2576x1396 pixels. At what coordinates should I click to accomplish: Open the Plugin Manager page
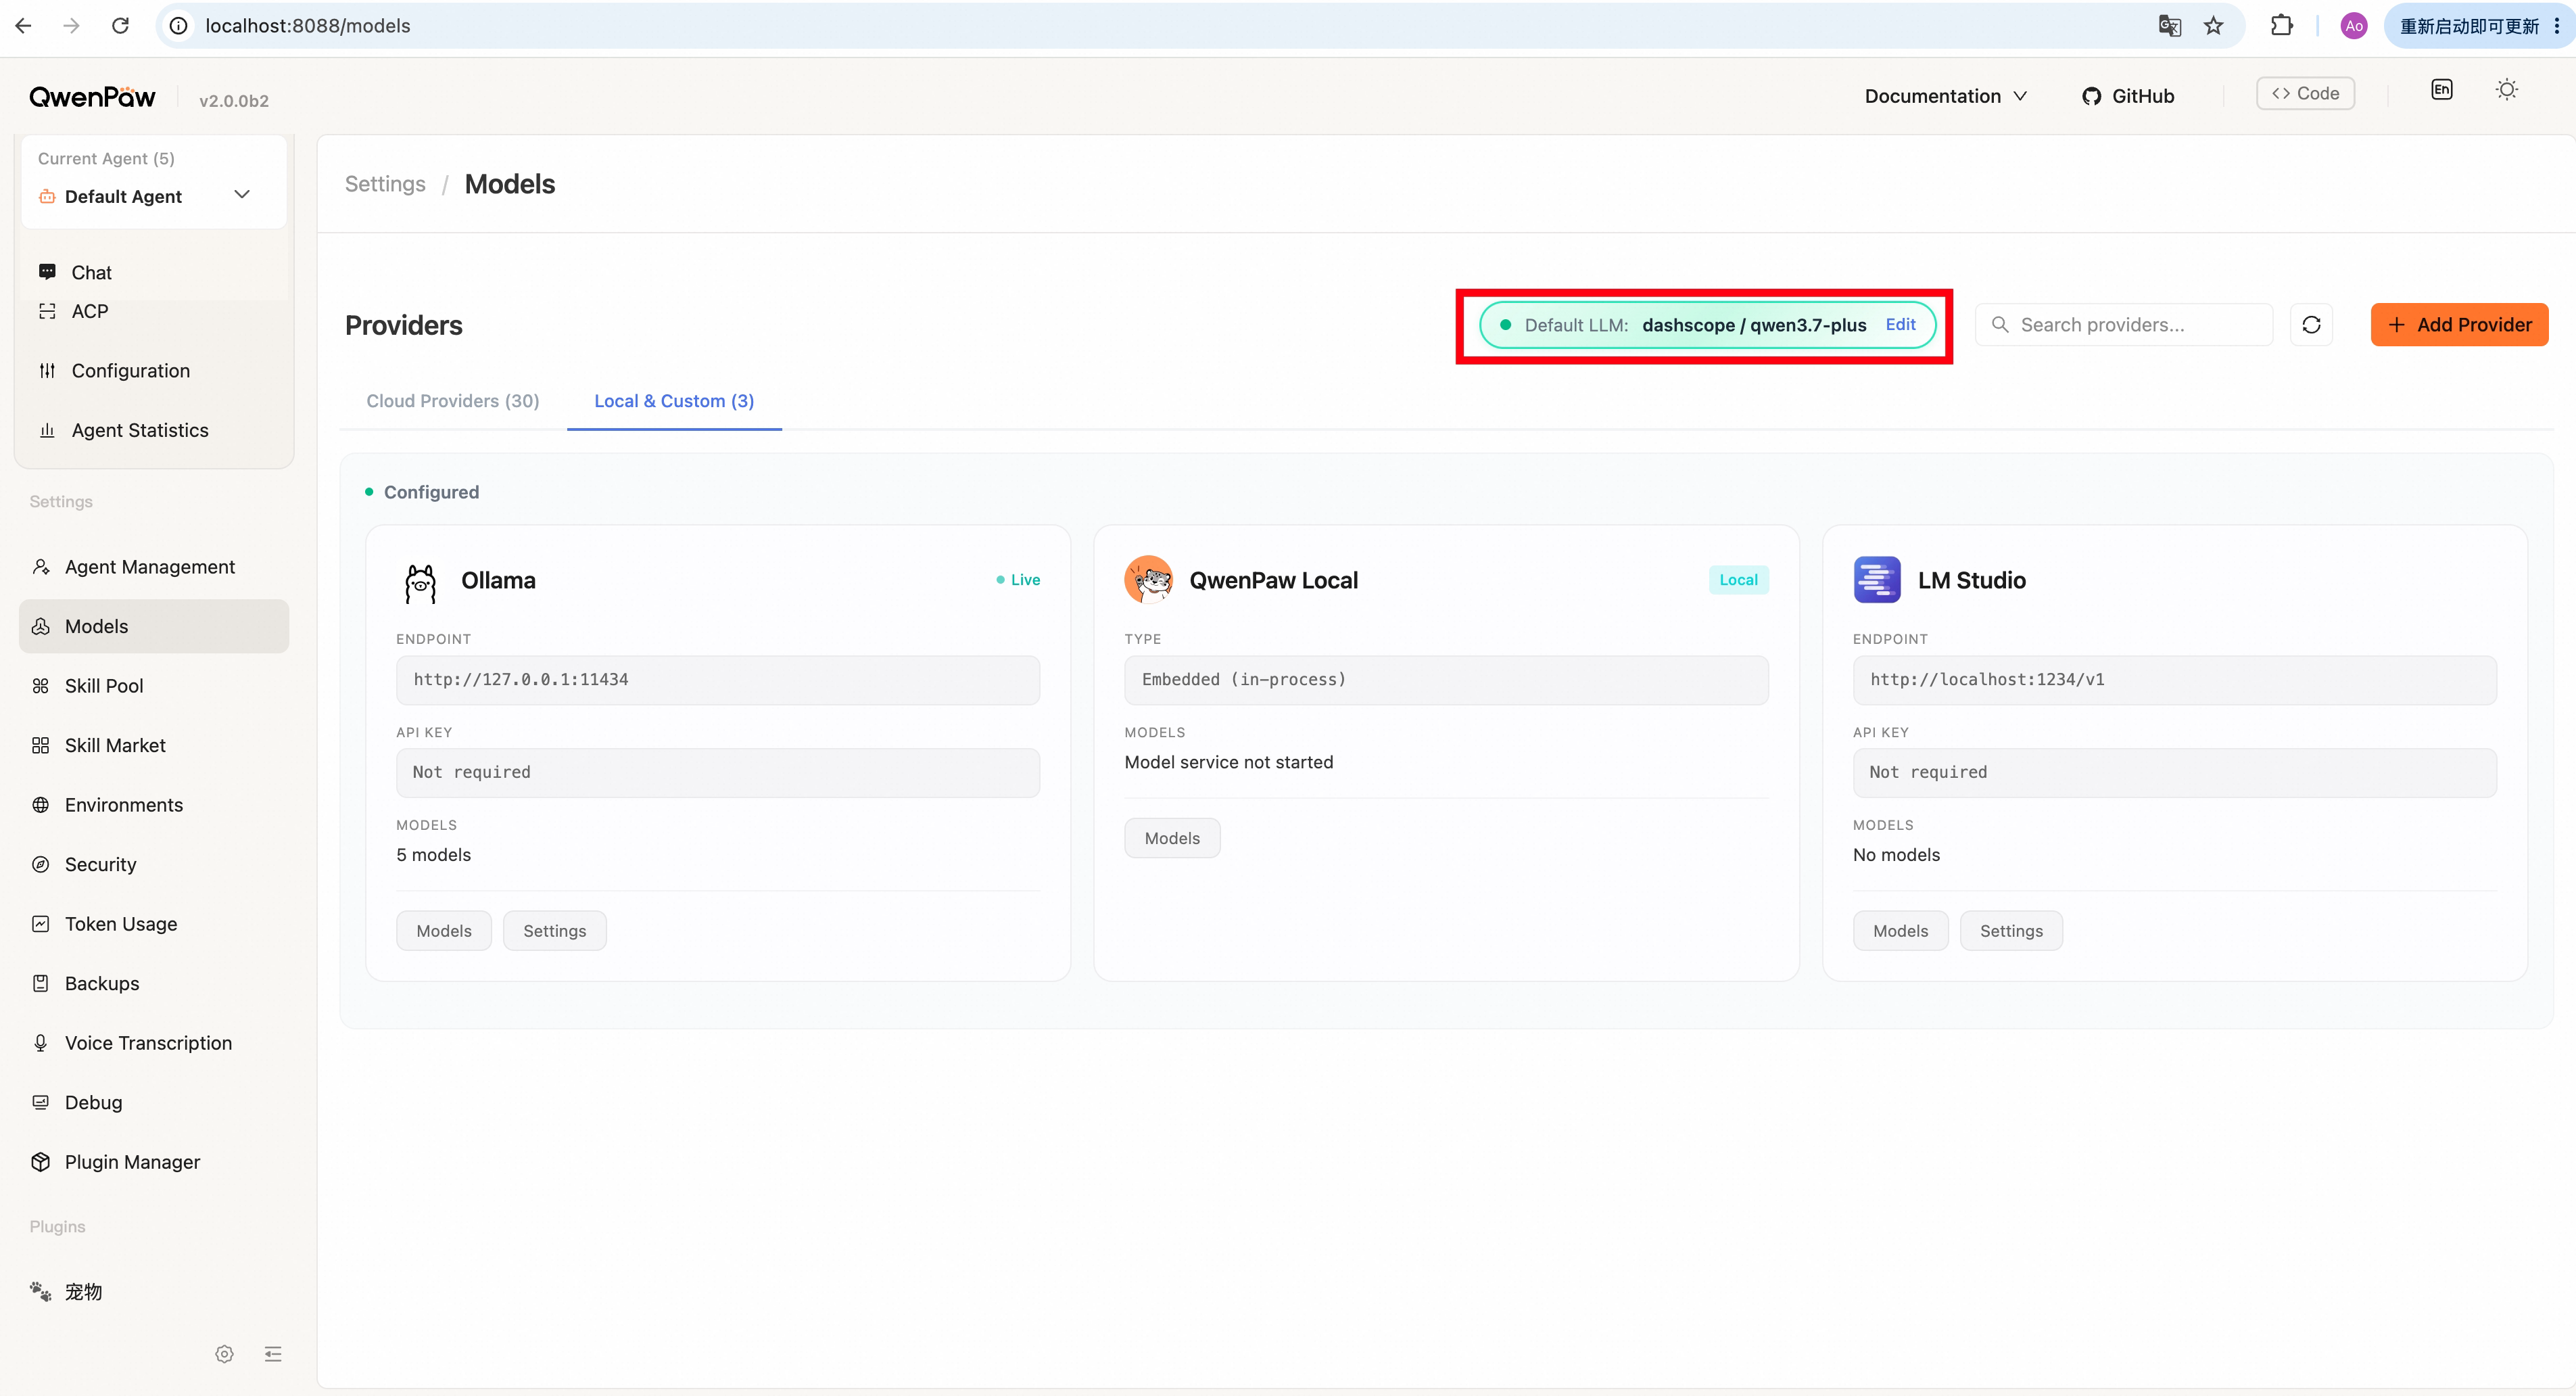tap(154, 1162)
